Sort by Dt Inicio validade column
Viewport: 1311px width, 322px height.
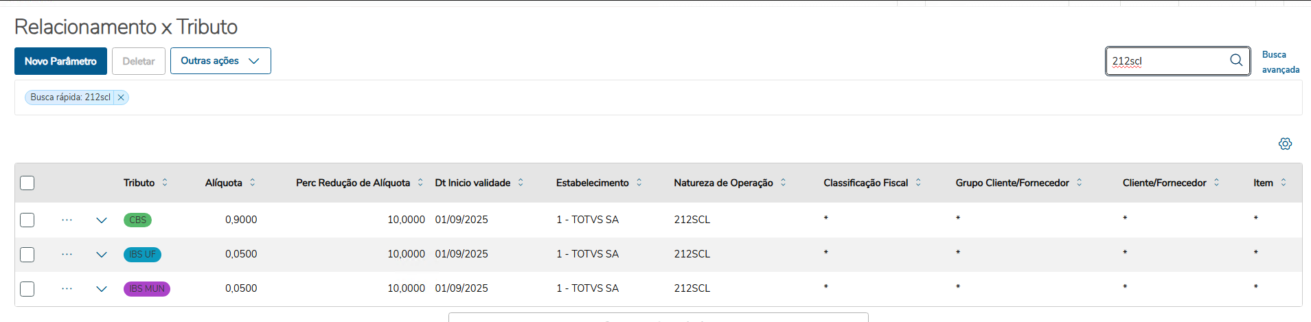click(521, 183)
